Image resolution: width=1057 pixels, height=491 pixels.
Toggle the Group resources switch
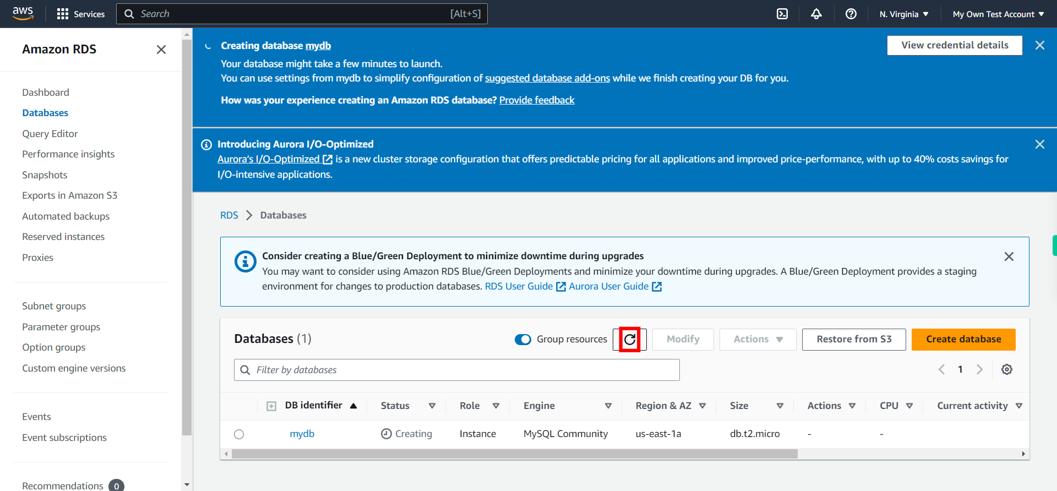[x=522, y=339]
